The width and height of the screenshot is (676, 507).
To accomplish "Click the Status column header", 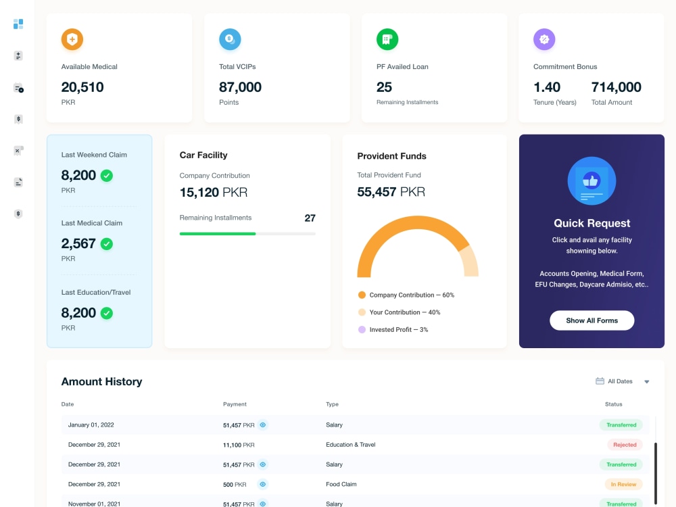I will tap(614, 404).
